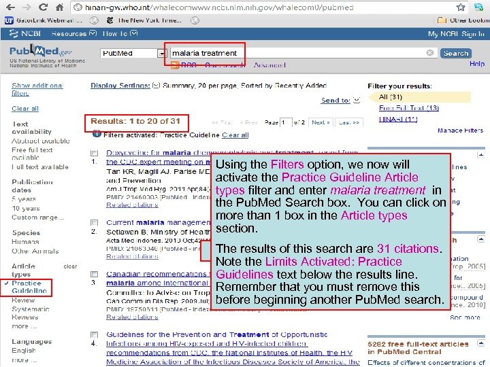Filter species by Humans
Screen dimensions: 490x367
[25, 241]
